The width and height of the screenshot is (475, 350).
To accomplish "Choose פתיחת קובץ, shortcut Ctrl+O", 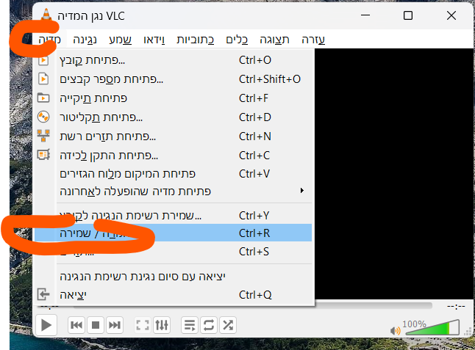I will coord(174,60).
